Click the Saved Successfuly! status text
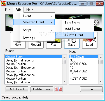This screenshot has width=105, height=101. (16, 97)
